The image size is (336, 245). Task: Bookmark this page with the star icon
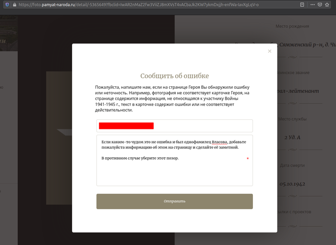pos(327,4)
